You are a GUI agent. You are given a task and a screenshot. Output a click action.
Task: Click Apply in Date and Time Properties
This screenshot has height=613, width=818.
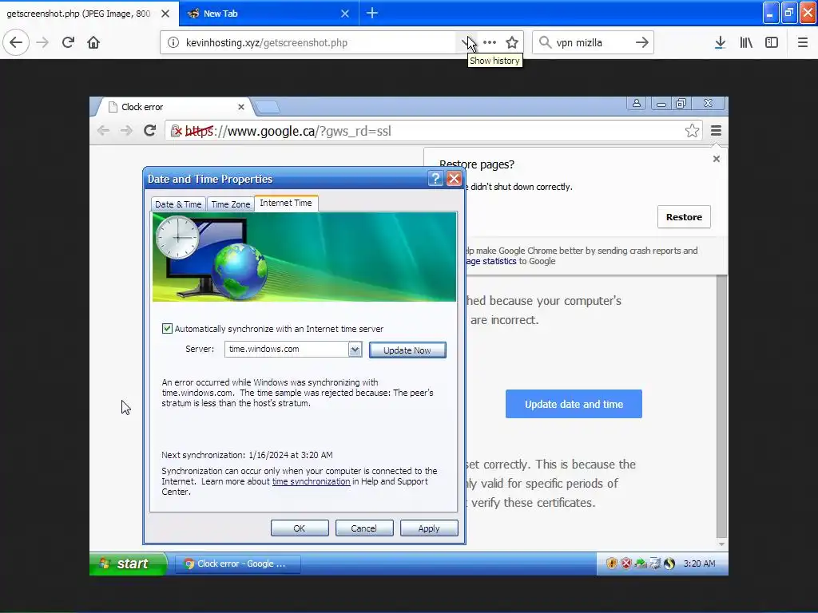click(429, 528)
